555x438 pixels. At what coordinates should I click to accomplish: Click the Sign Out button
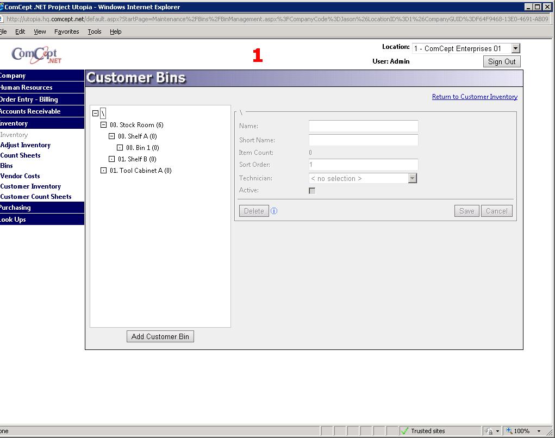coord(502,61)
